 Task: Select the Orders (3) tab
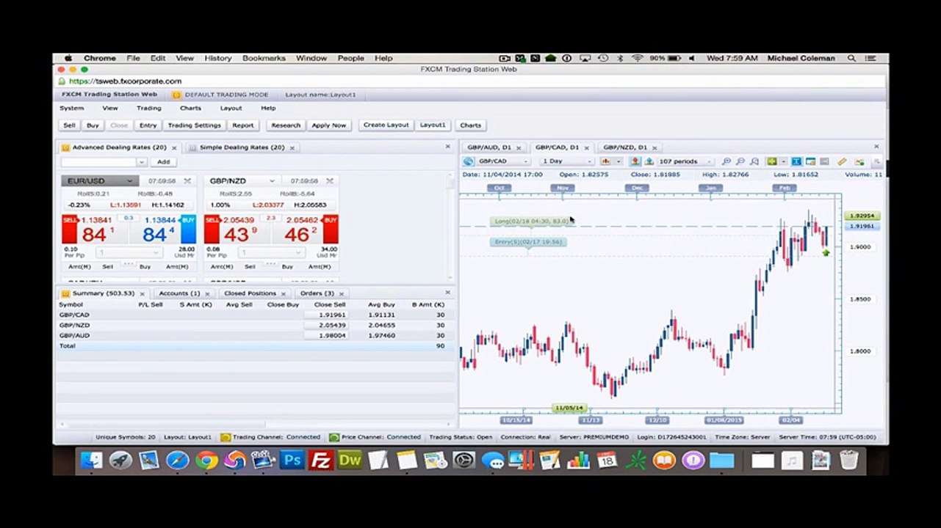click(x=317, y=293)
